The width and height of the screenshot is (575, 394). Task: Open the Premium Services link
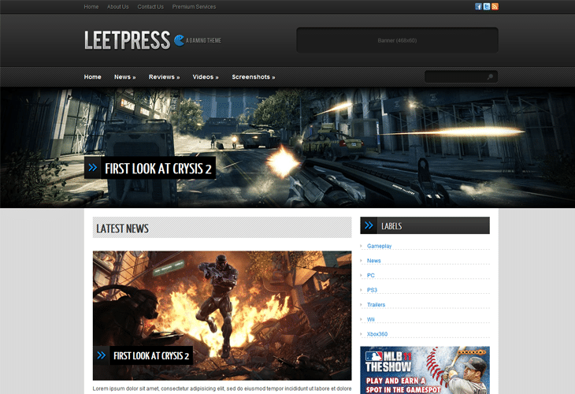point(194,6)
